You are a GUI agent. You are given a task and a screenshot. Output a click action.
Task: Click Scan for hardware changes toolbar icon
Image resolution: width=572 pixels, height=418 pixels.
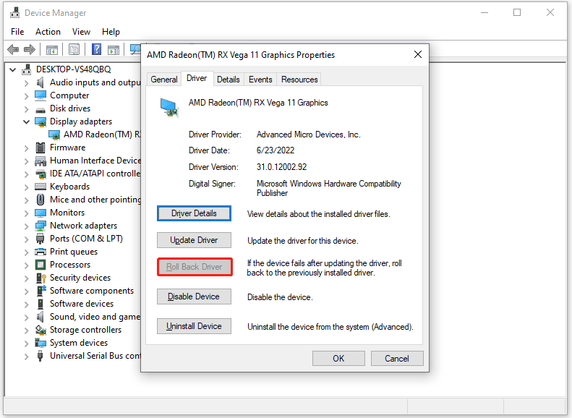tap(135, 50)
